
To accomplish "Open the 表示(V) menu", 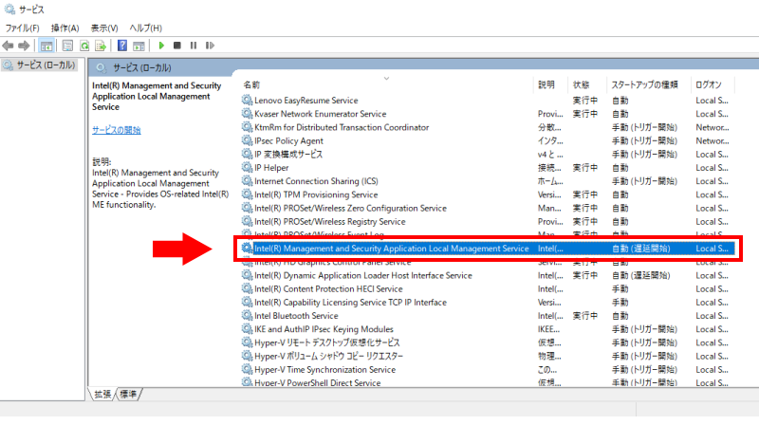I will [104, 28].
